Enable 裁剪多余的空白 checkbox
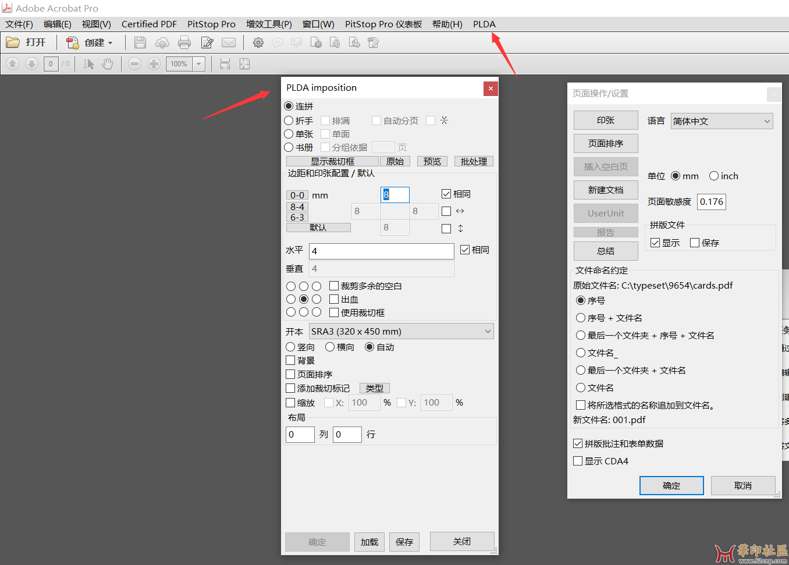Image resolution: width=789 pixels, height=565 pixels. [x=334, y=286]
